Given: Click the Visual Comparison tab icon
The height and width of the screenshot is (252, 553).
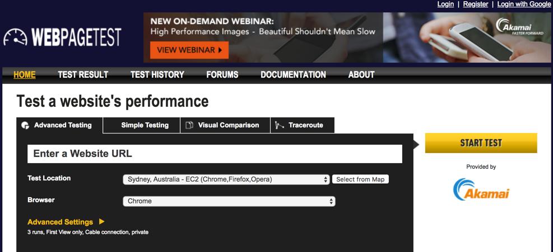Looking at the screenshot, I should click(190, 125).
